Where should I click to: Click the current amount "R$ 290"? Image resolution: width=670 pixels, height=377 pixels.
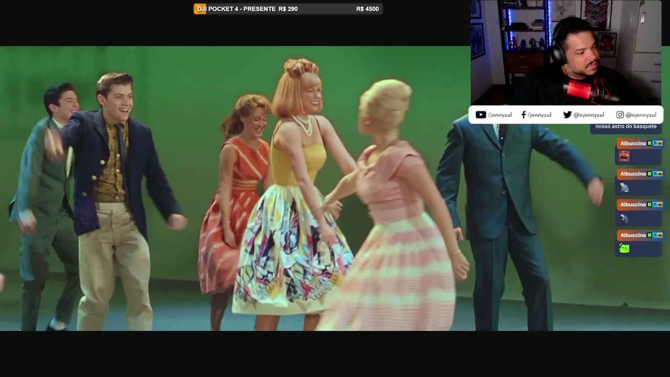pyautogui.click(x=288, y=9)
